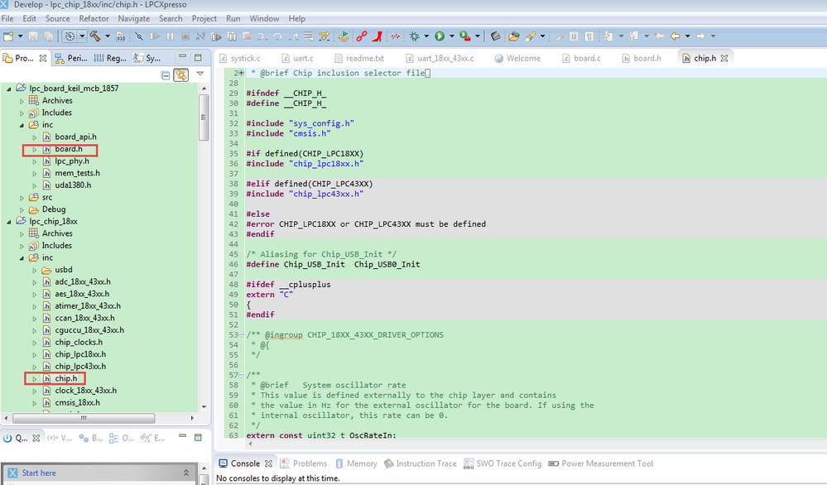The height and width of the screenshot is (485, 827).
Task: Click the Project Explorer vertical scrollbar
Action: pos(204,118)
